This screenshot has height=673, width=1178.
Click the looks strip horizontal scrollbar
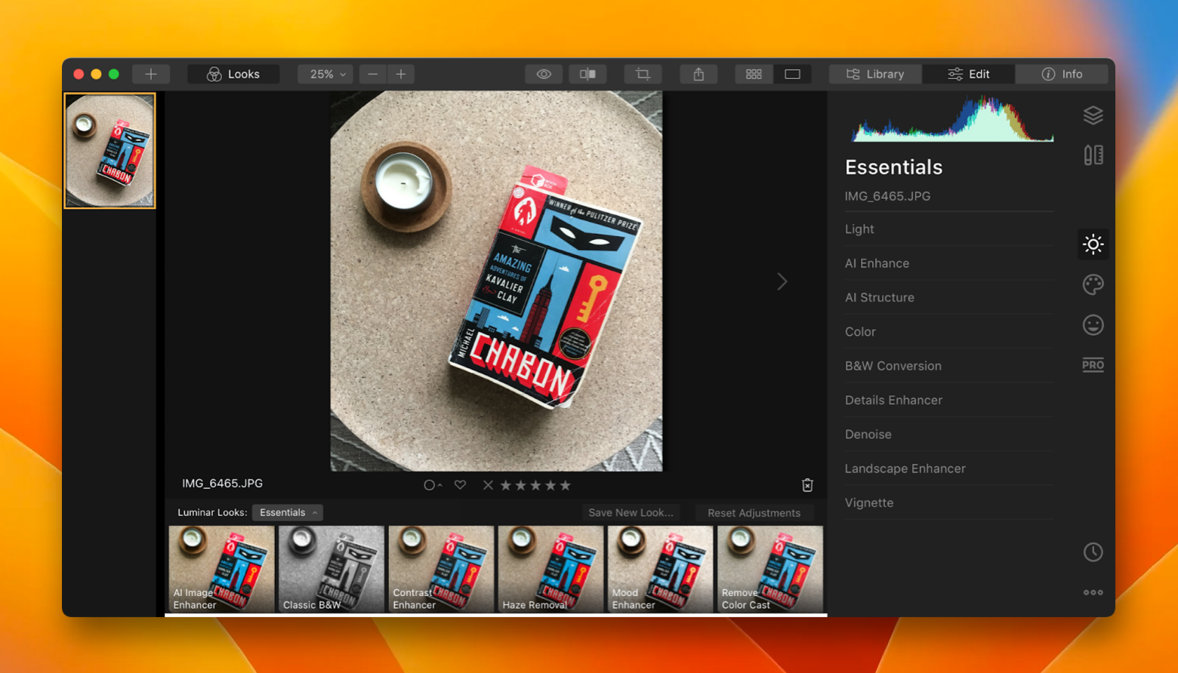pyautogui.click(x=496, y=615)
